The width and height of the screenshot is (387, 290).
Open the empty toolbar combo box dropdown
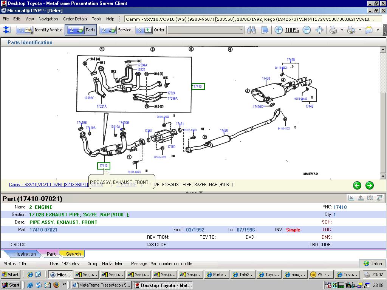click(241, 30)
